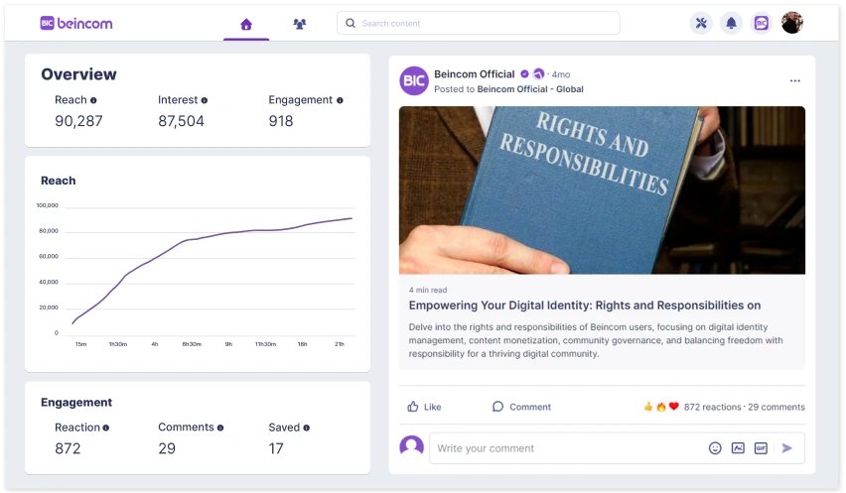Click the 87,504 Interest value
Viewport: 846px width, 493px height.
click(x=182, y=121)
